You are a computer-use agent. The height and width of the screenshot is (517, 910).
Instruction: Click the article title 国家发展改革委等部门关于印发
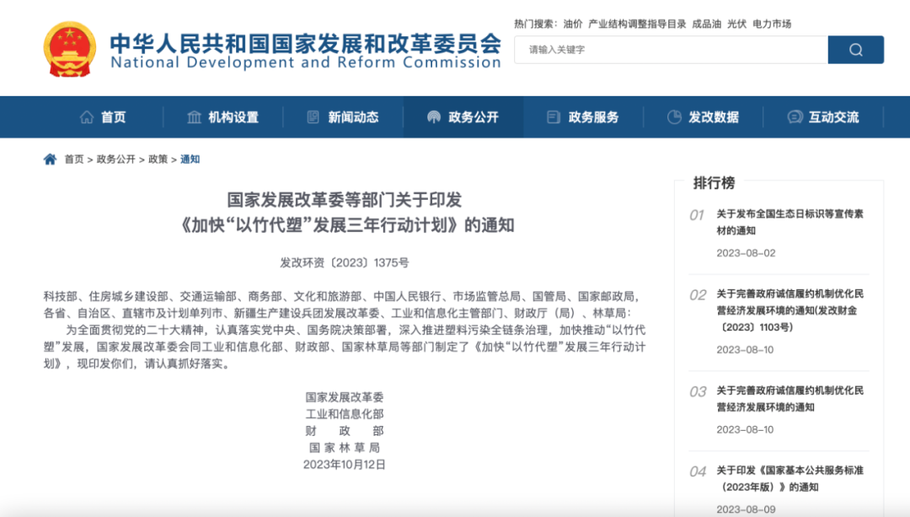pos(344,200)
